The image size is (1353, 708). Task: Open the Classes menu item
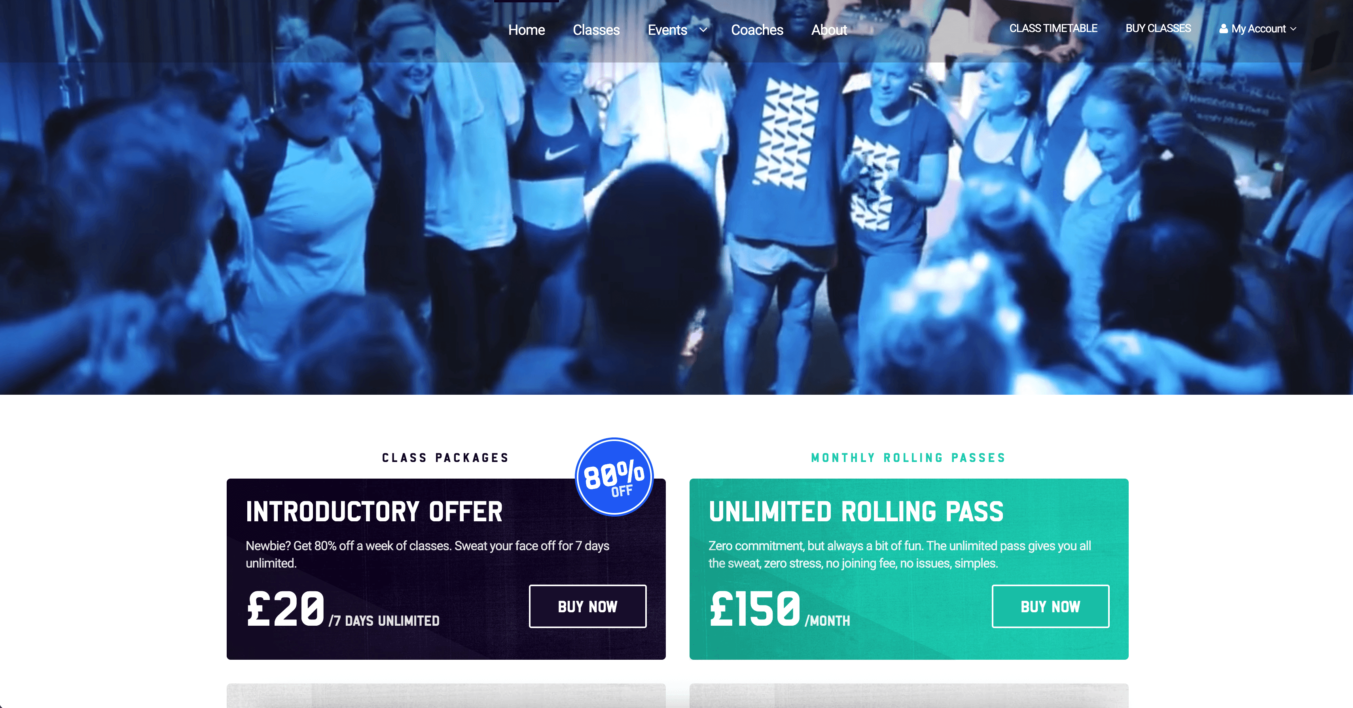click(x=596, y=30)
